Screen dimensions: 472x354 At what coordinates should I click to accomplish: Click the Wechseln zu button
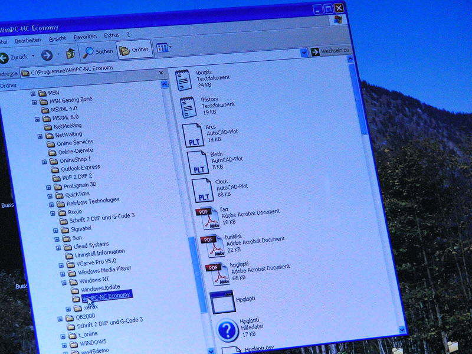coord(330,51)
